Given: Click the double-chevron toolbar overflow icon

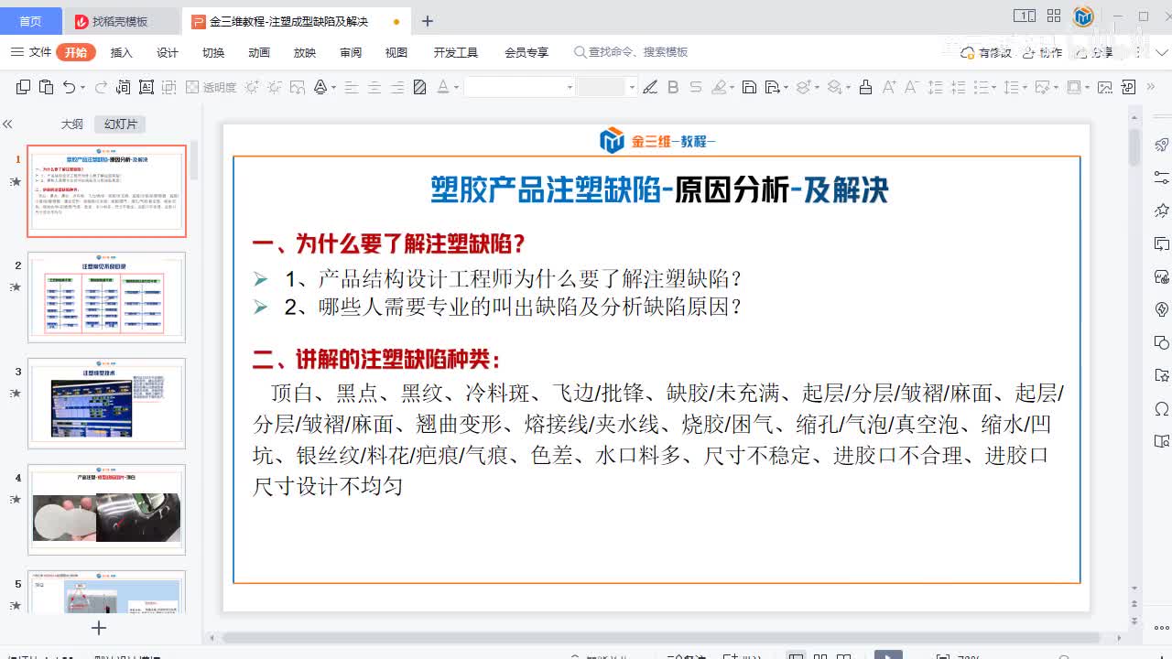Looking at the screenshot, I should tap(1151, 87).
